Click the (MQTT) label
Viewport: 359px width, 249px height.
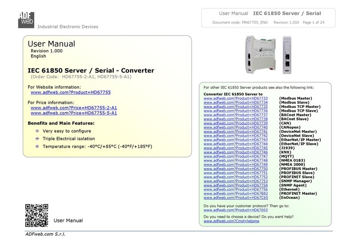pyautogui.click(x=287, y=156)
